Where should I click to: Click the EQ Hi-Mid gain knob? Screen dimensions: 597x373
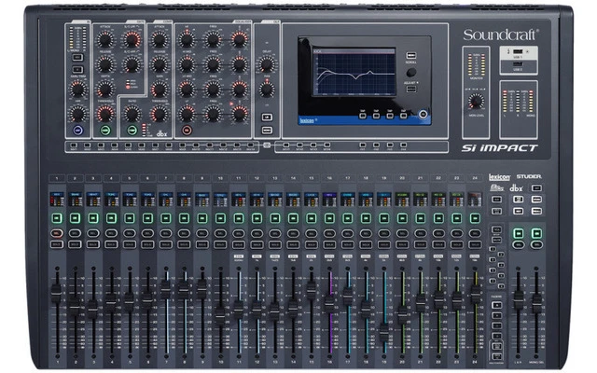tap(187, 64)
